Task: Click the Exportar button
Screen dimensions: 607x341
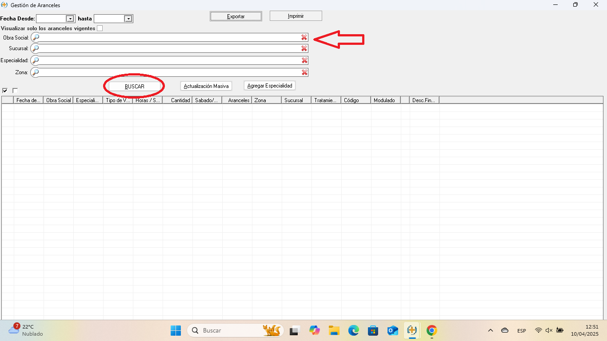Action: click(x=236, y=16)
